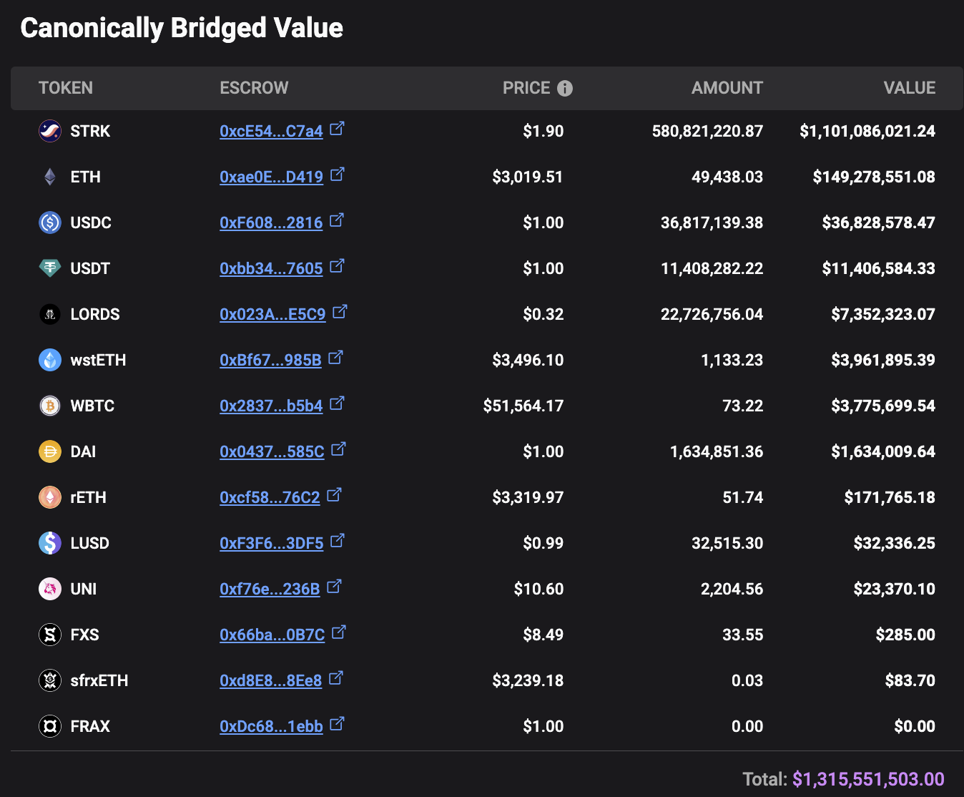Open external link icon beside UNI escrow
Screen dimensions: 964x797
(x=335, y=587)
